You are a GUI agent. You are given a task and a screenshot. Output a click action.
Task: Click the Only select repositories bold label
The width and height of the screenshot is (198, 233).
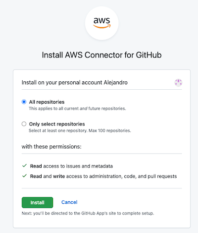(x=57, y=124)
